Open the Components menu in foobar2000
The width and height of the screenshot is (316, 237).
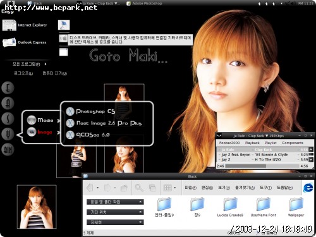click(293, 143)
